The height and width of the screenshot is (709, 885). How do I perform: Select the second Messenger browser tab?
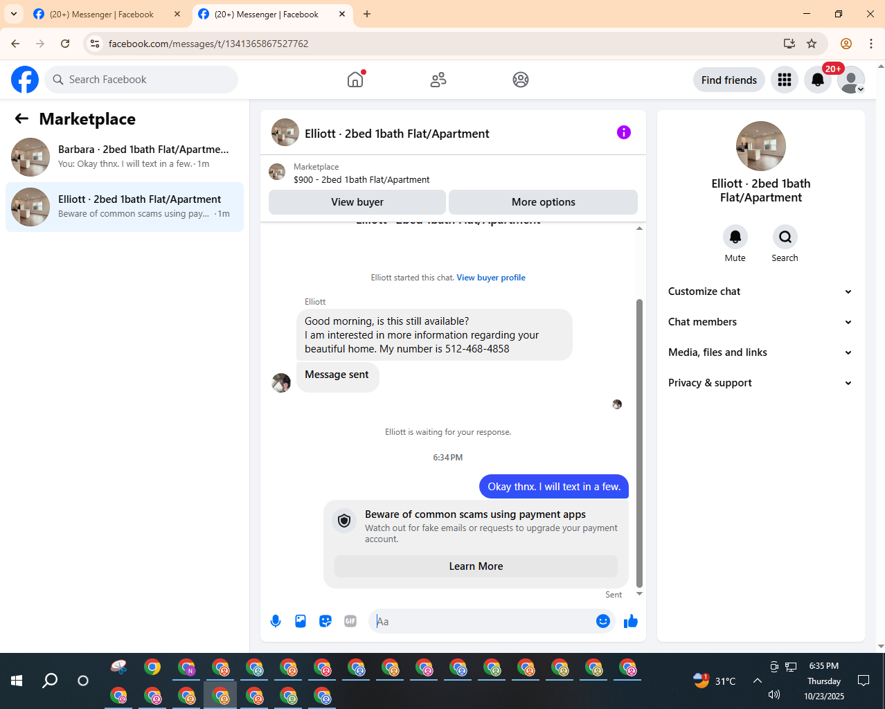tap(272, 14)
